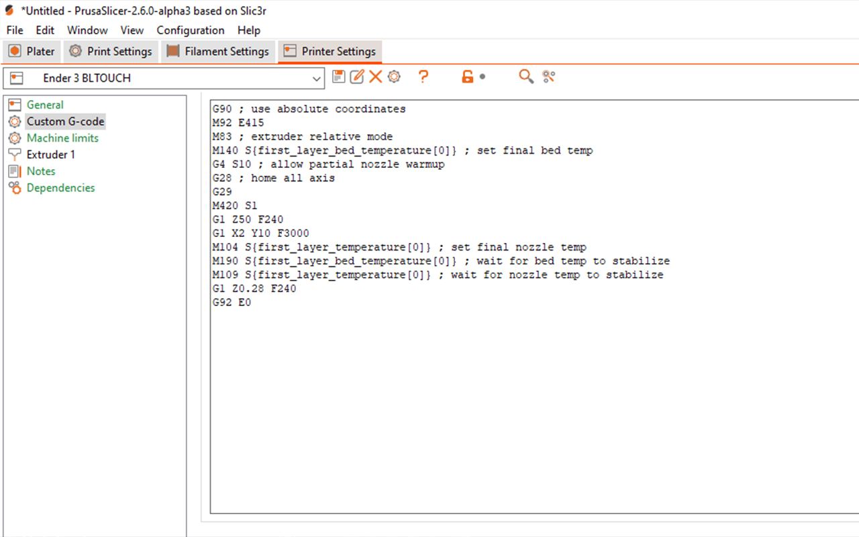Image resolution: width=859 pixels, height=537 pixels.
Task: Click the 'M83 ; extruder relative mode' line
Action: click(x=303, y=136)
